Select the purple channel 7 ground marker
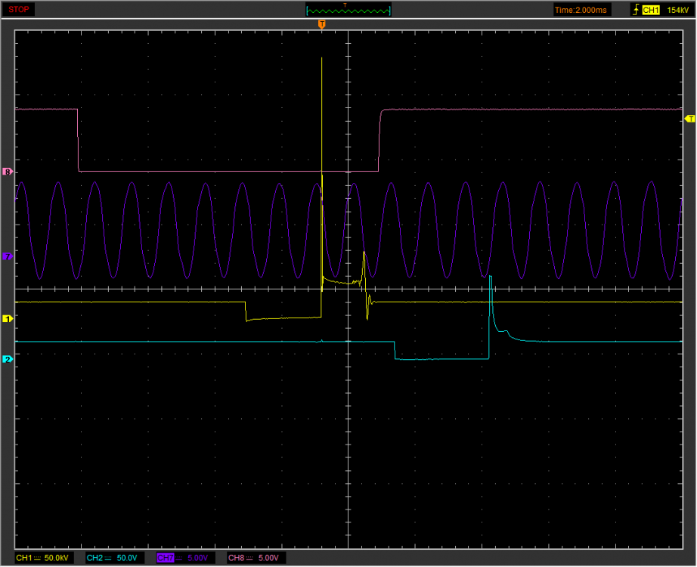This screenshot has height=567, width=697. coord(8,257)
